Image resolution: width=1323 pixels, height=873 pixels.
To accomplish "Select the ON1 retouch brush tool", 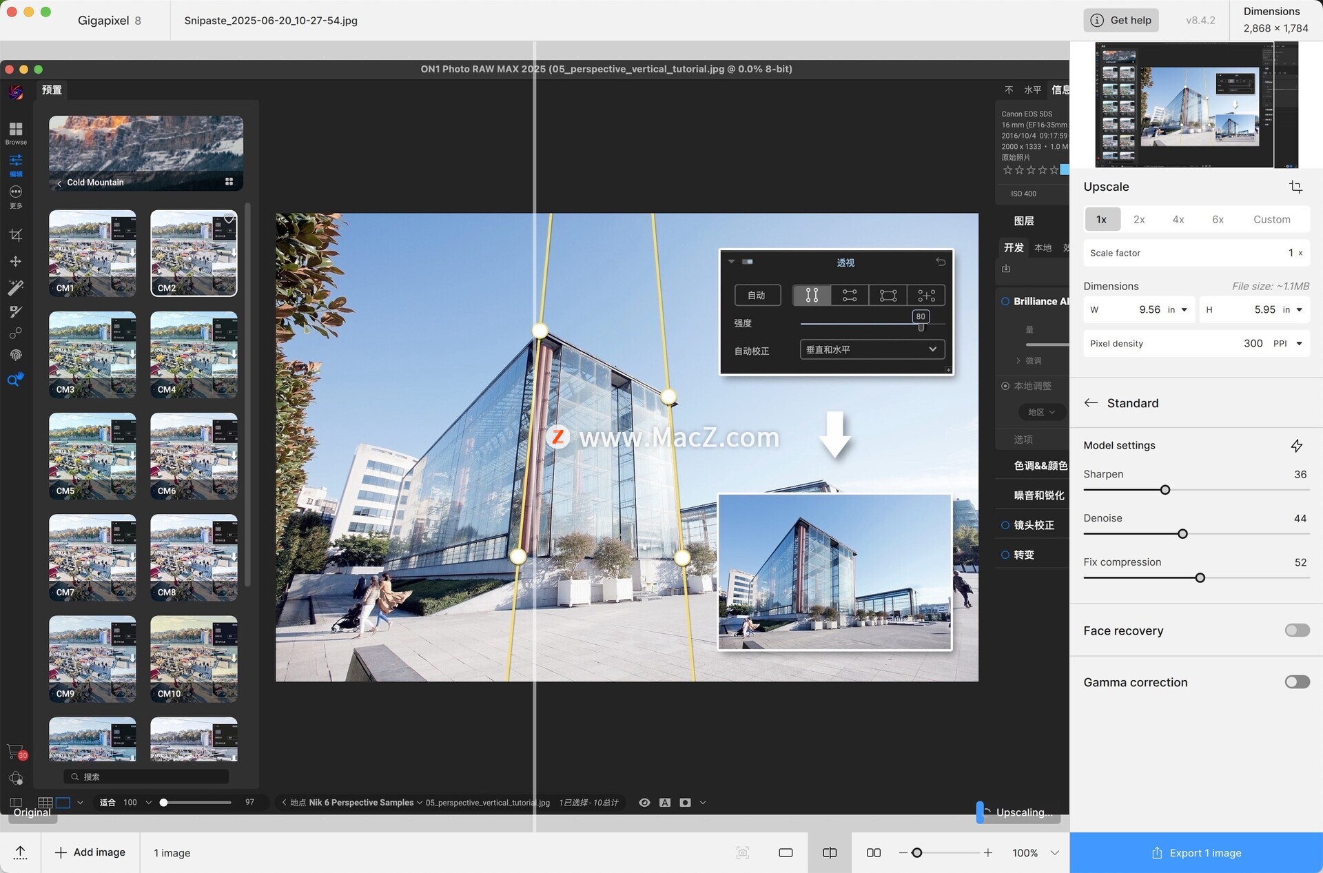I will (x=16, y=311).
